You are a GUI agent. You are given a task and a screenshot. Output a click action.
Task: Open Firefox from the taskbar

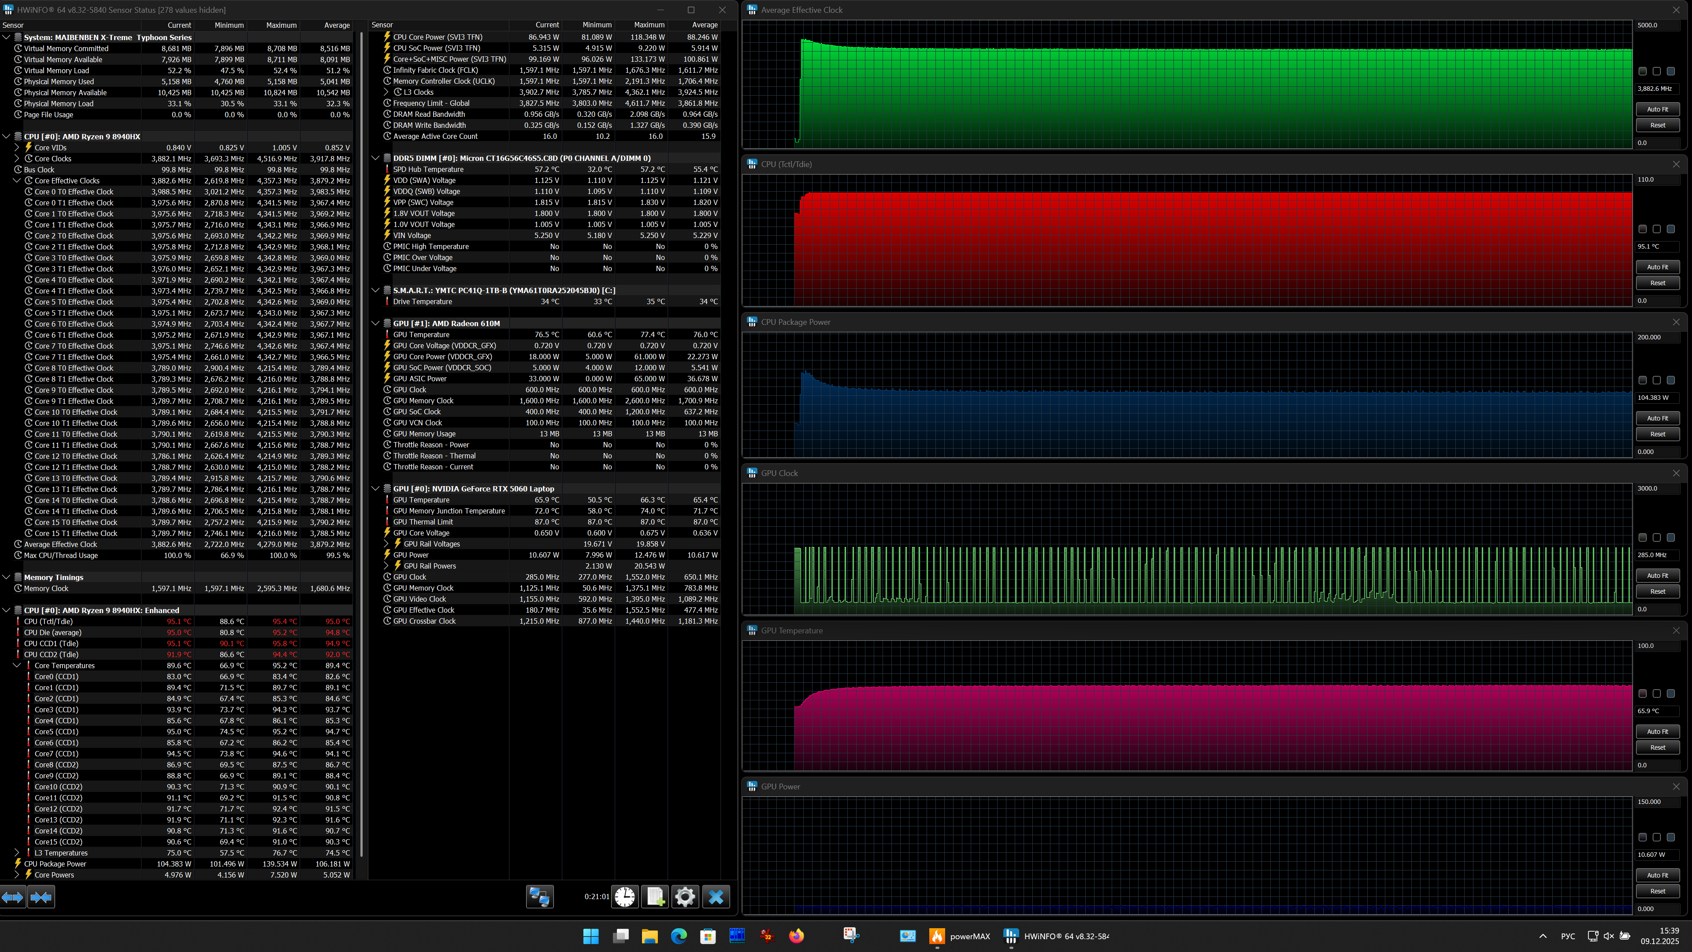coord(796,936)
